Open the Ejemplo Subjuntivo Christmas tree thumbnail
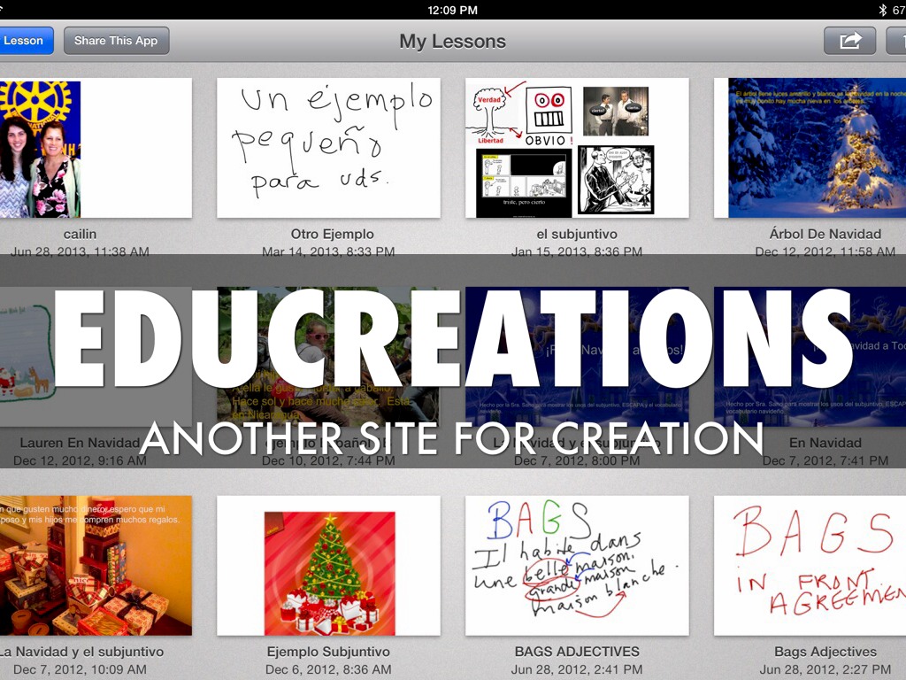 [328, 565]
